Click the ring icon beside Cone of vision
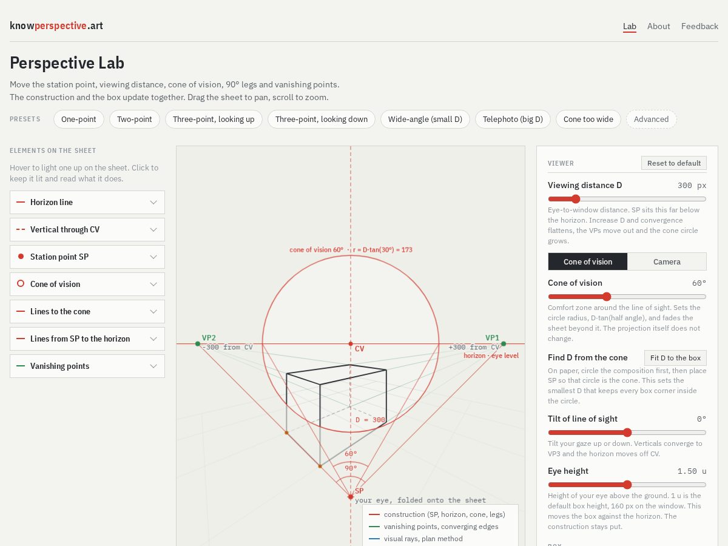The width and height of the screenshot is (728, 546). tap(21, 284)
